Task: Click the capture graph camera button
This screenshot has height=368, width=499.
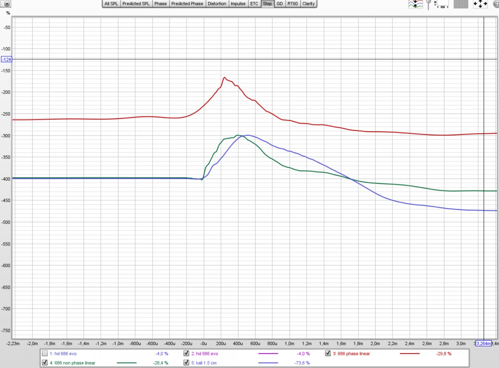Action: [6, 4]
